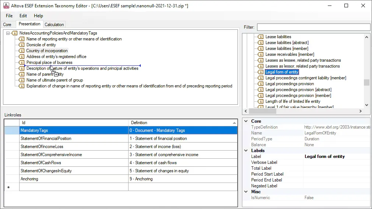
Task: Click the icon beside Lease liabilities [member]
Action: click(260, 48)
